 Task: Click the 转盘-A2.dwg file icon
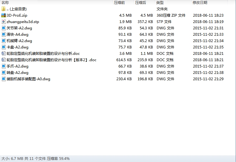click(x=3, y=72)
